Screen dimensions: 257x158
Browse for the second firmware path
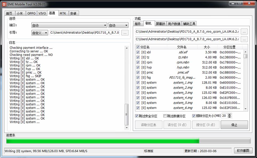pyautogui.click(x=244, y=39)
